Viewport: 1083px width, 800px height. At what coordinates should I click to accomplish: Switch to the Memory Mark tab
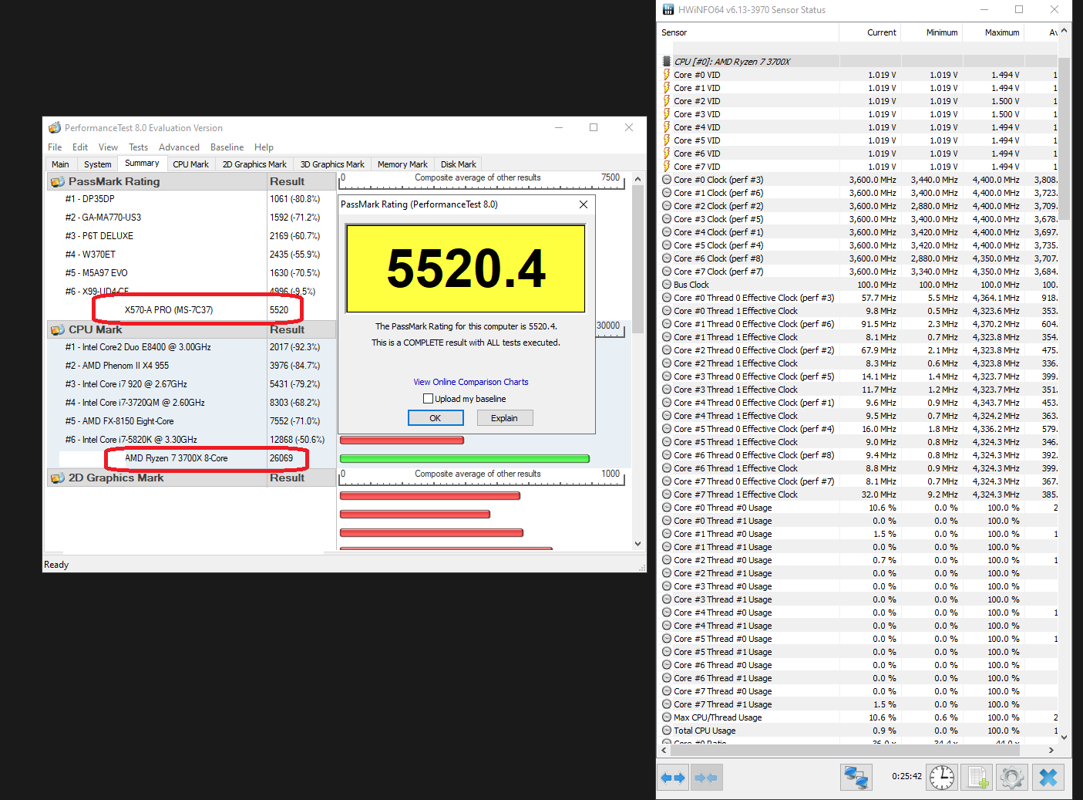point(402,164)
